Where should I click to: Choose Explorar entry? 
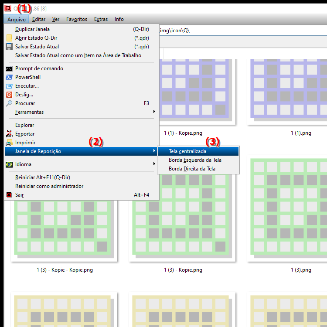pos(82,125)
